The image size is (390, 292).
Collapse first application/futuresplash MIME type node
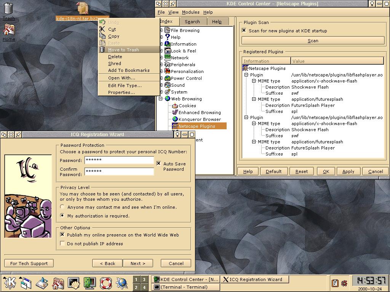pyautogui.click(x=254, y=99)
